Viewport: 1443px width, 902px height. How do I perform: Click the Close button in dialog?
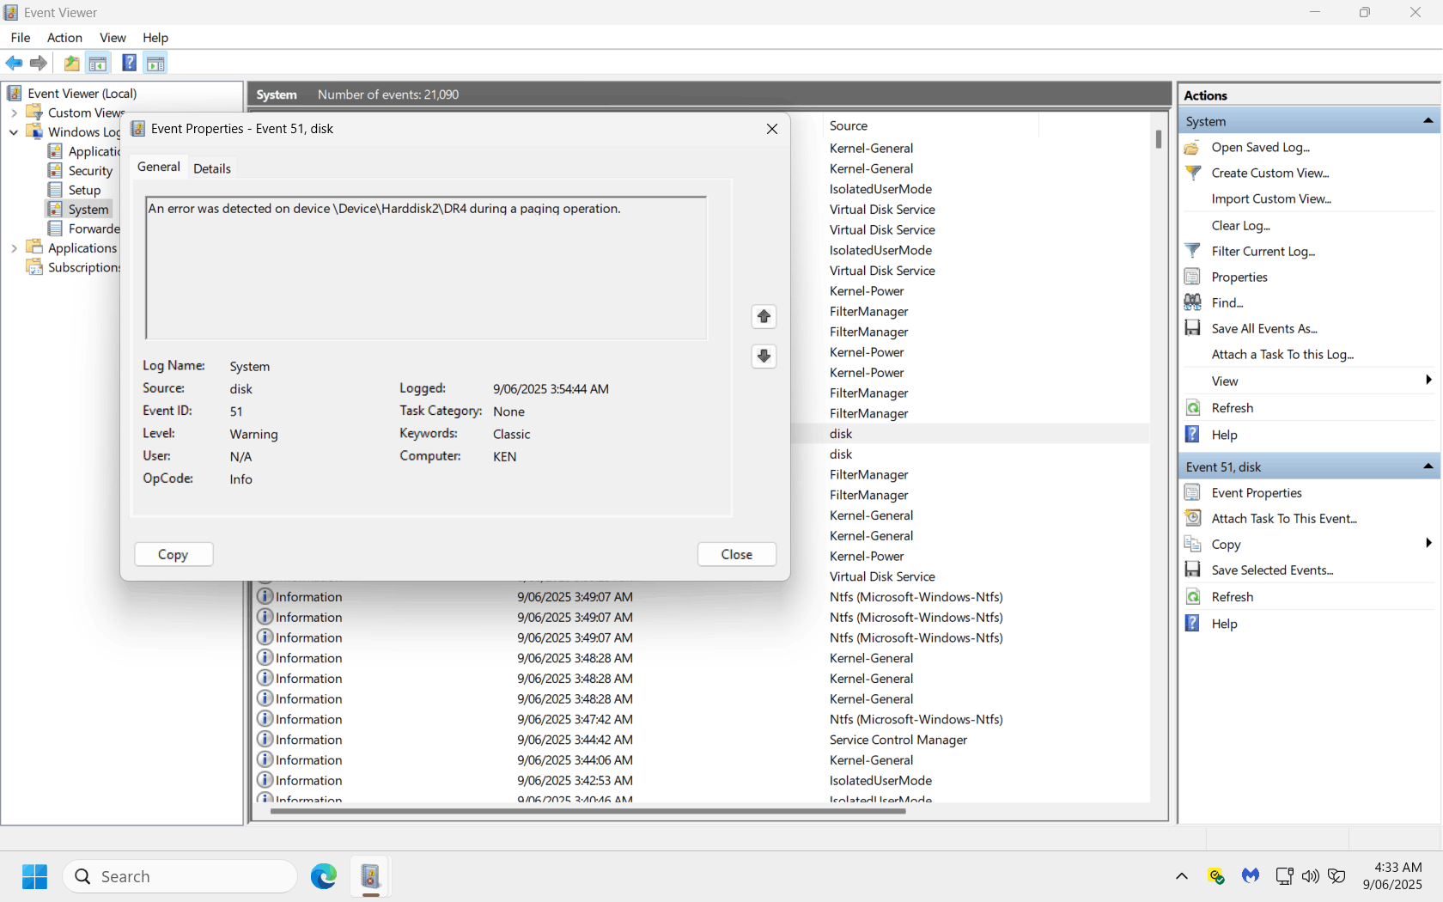tap(737, 554)
